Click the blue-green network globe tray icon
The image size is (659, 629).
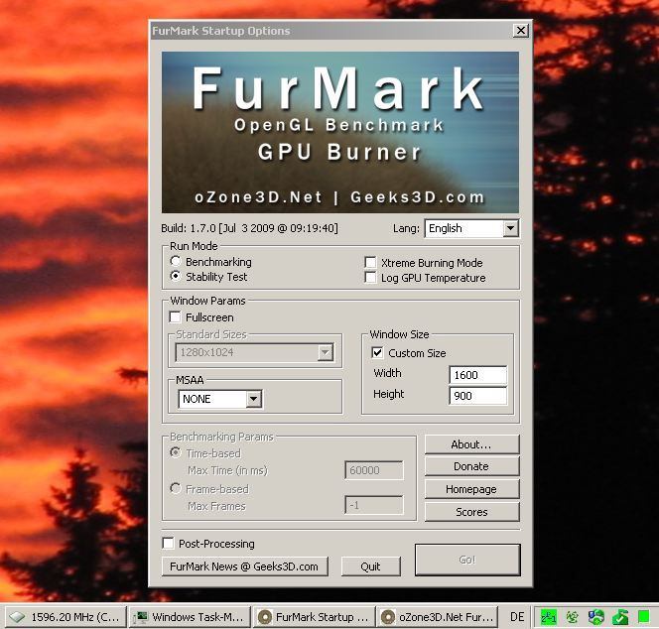point(595,617)
